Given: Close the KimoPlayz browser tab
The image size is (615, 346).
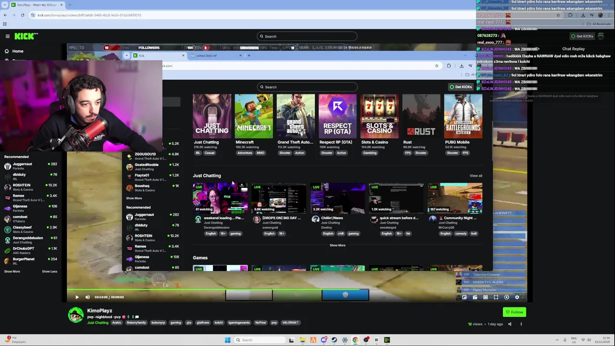Looking at the screenshot, I should pyautogui.click(x=61, y=5).
